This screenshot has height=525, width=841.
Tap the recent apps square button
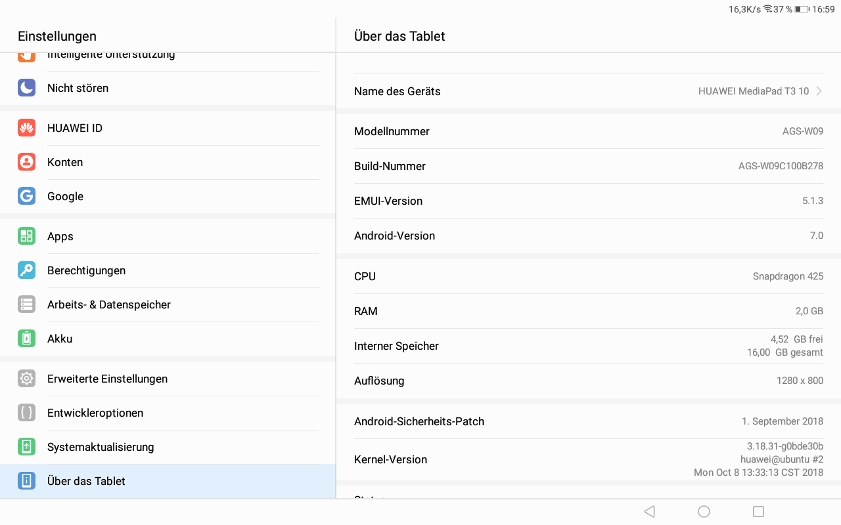tap(758, 511)
